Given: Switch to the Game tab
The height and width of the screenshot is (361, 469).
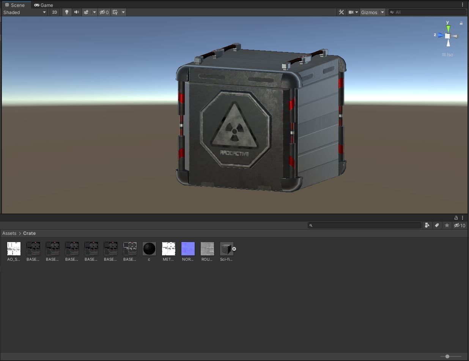Looking at the screenshot, I should coord(44,5).
